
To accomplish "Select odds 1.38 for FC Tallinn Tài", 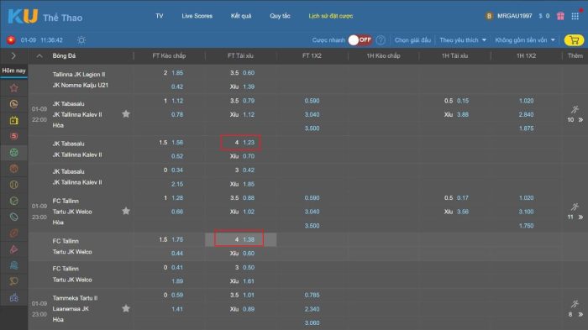I will click(x=249, y=239).
